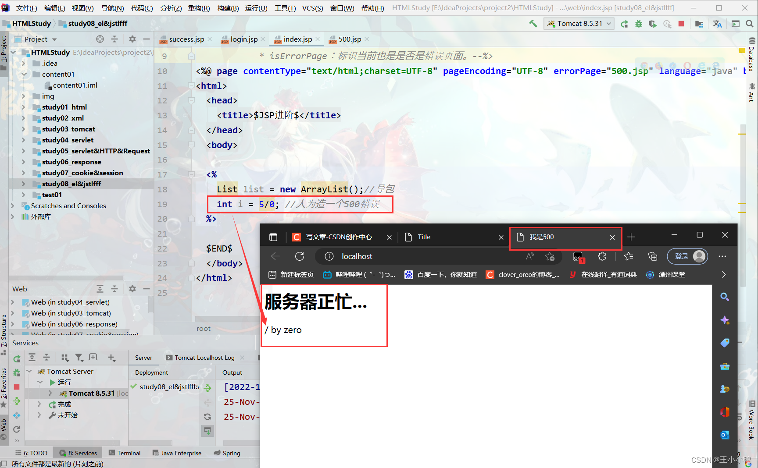
Task: Open the Database side tool window
Action: pos(752,54)
